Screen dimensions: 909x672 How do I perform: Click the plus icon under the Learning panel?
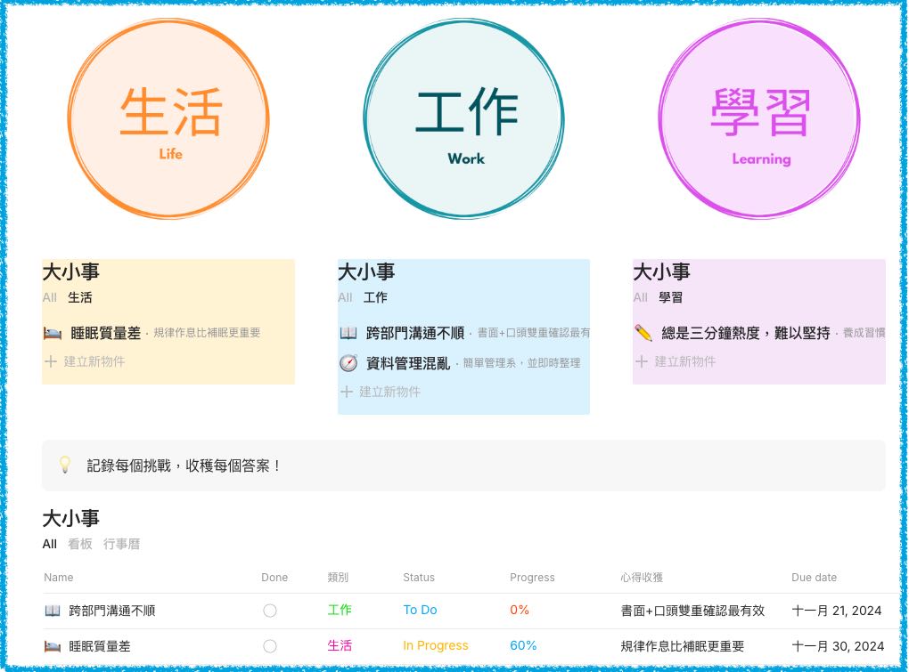click(642, 361)
